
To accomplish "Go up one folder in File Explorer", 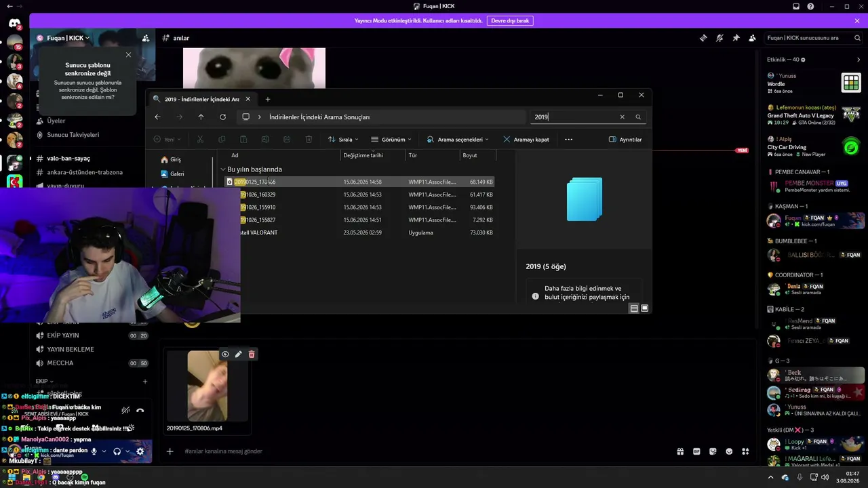I will pos(201,117).
